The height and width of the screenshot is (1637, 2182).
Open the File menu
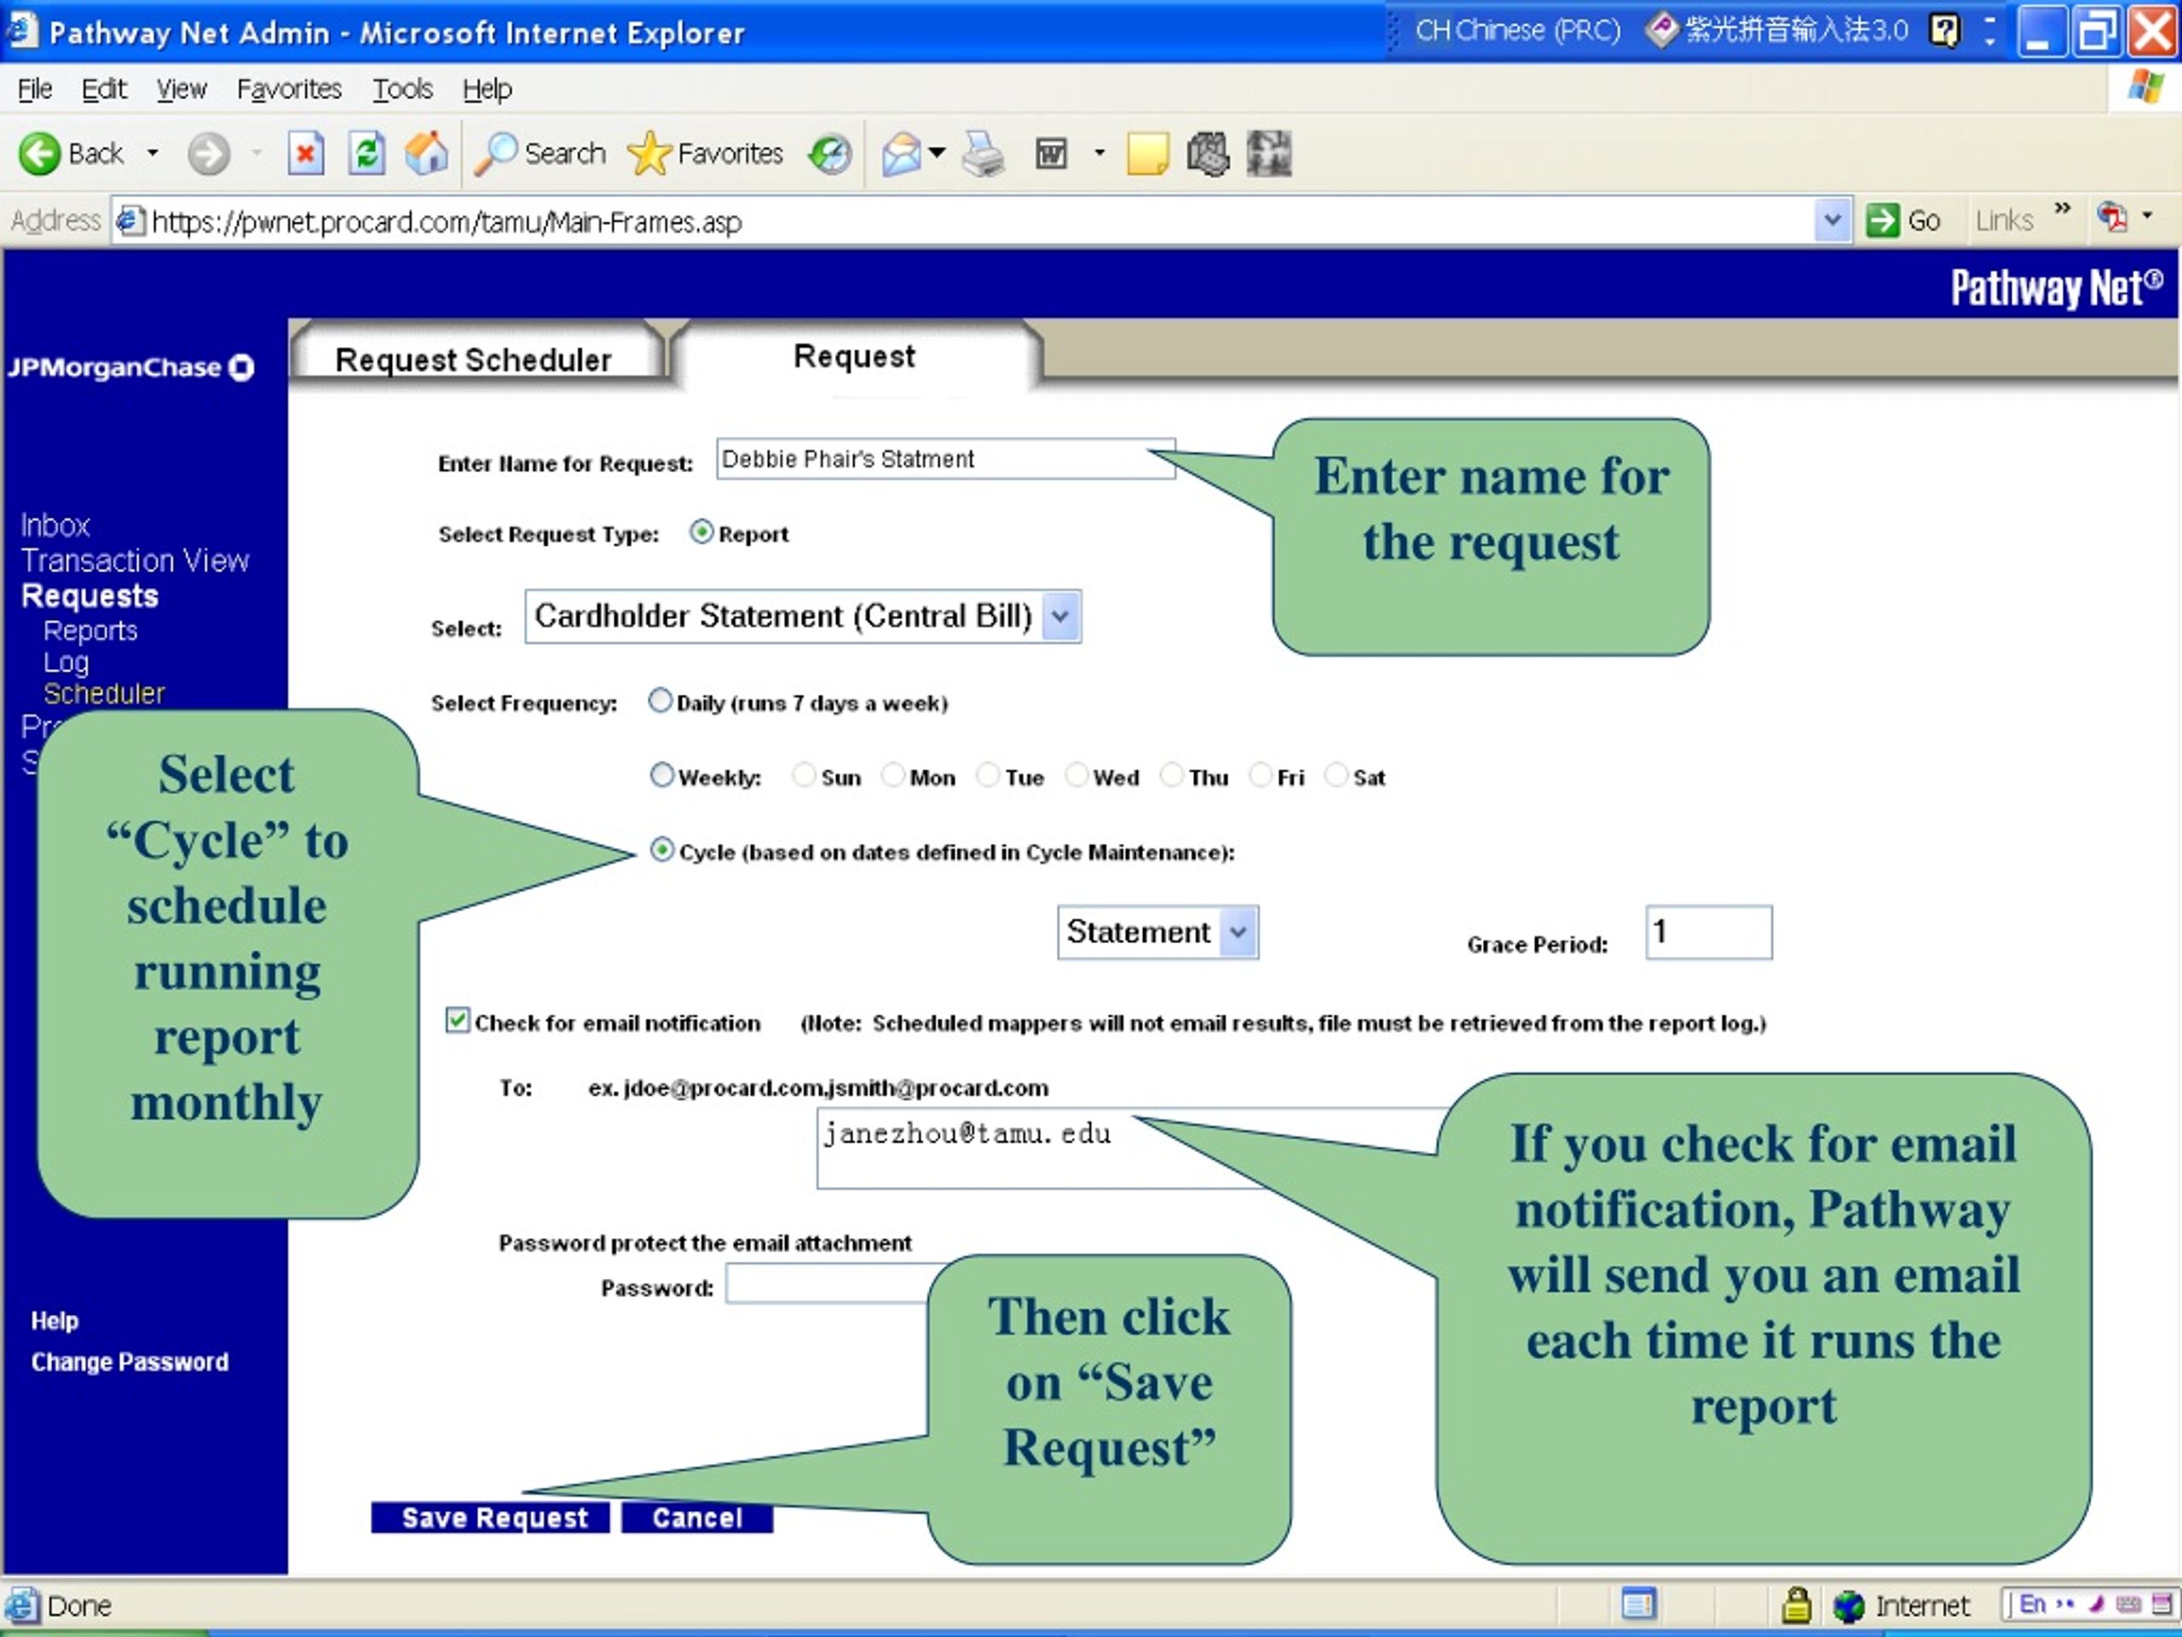point(35,89)
